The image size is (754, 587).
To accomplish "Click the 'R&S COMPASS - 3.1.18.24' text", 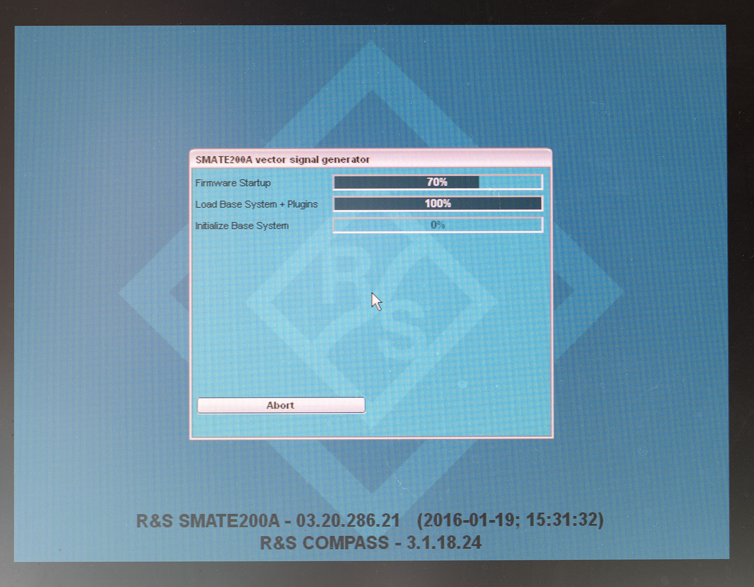I will click(371, 543).
